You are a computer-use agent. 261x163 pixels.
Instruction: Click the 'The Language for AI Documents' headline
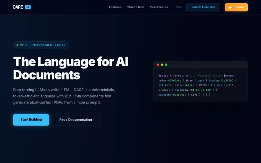tap(71, 68)
